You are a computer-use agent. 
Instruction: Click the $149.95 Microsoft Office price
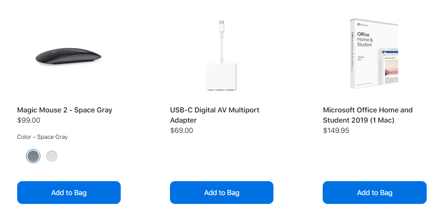pos(336,131)
